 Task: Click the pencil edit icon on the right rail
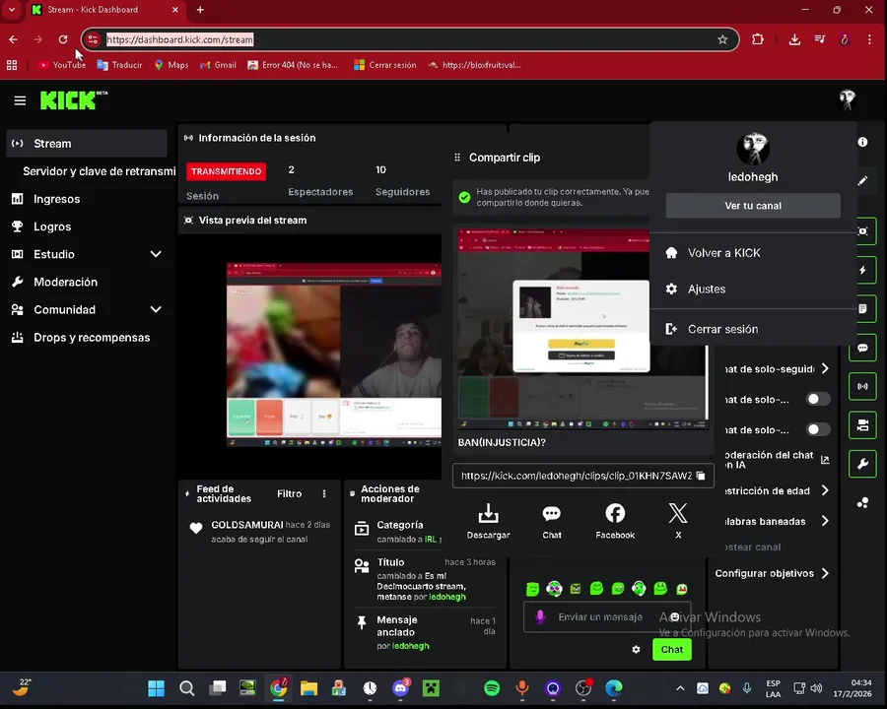point(862,181)
